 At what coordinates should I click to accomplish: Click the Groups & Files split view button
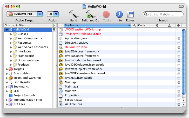pos(54,25)
